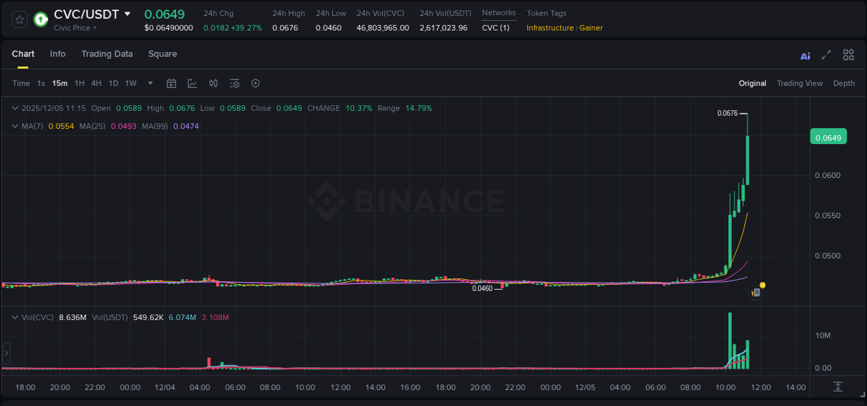Open the indicator list settings icon
867x406 pixels.
click(234, 83)
